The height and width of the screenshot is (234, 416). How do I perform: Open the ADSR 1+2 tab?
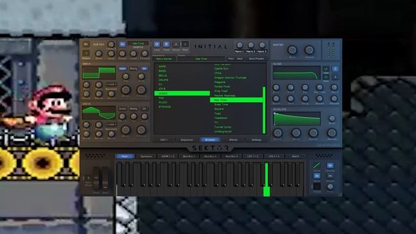coord(168,157)
